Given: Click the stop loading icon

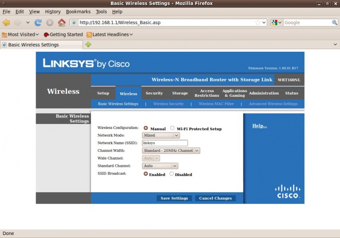Looking at the screenshot, I should [50, 22].
